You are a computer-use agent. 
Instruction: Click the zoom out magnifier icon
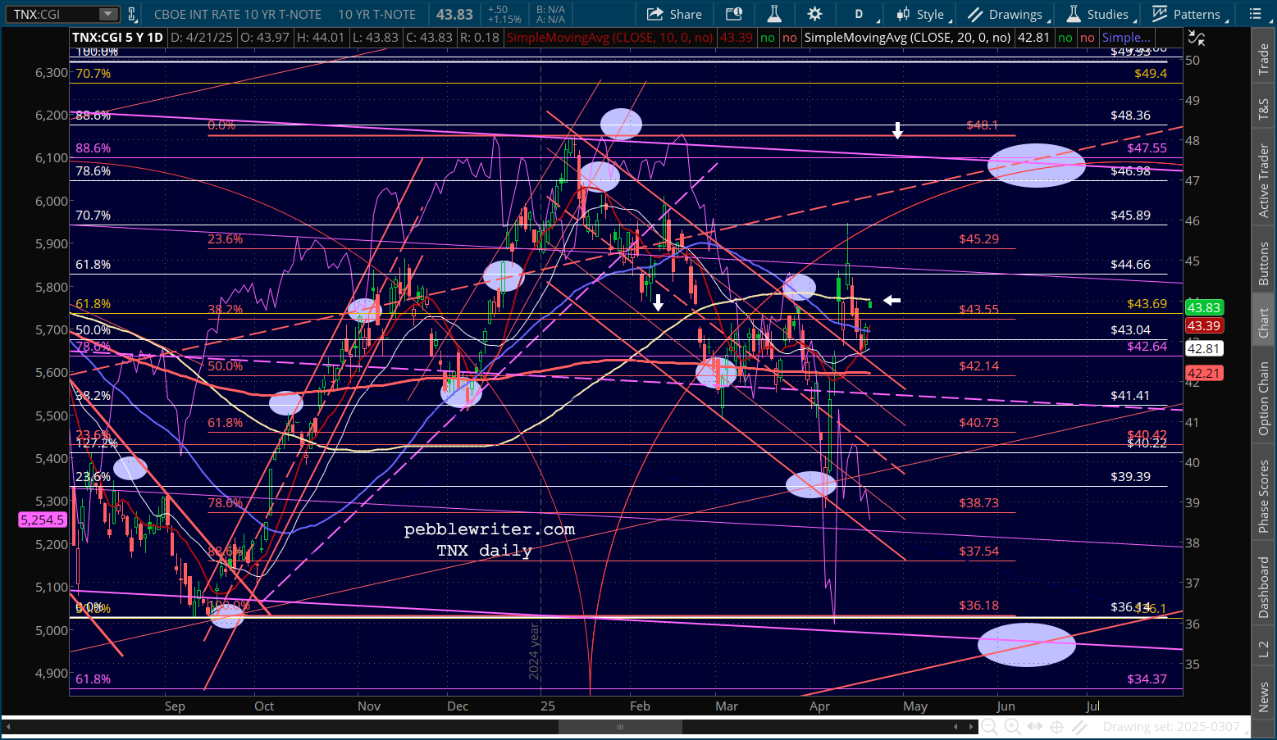tap(989, 727)
